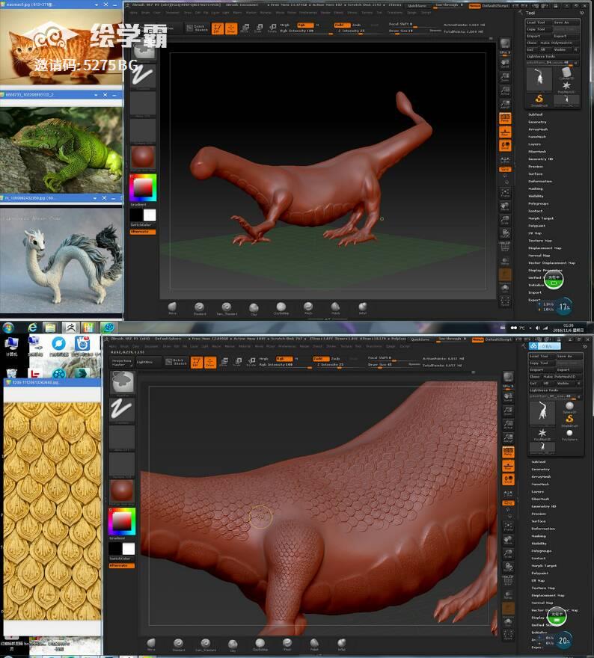Toggle Rgb mode in upper ZBrush toolbar

pyautogui.click(x=304, y=25)
